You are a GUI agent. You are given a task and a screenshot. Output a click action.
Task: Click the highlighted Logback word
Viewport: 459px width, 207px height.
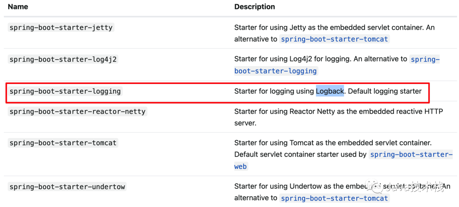(329, 91)
